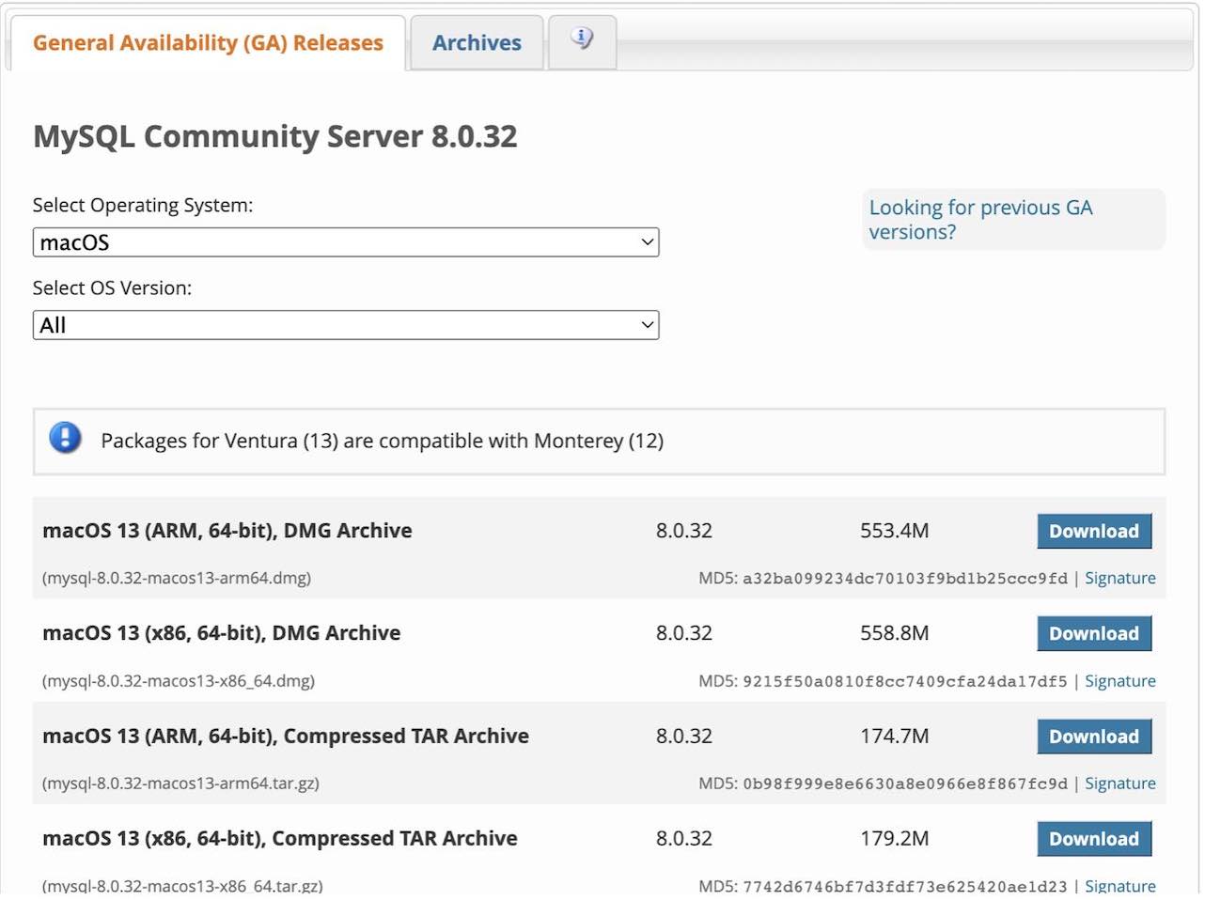Click the MySQL Community Server 8.0.32 heading
Screen dimensions: 1205x900
275,137
